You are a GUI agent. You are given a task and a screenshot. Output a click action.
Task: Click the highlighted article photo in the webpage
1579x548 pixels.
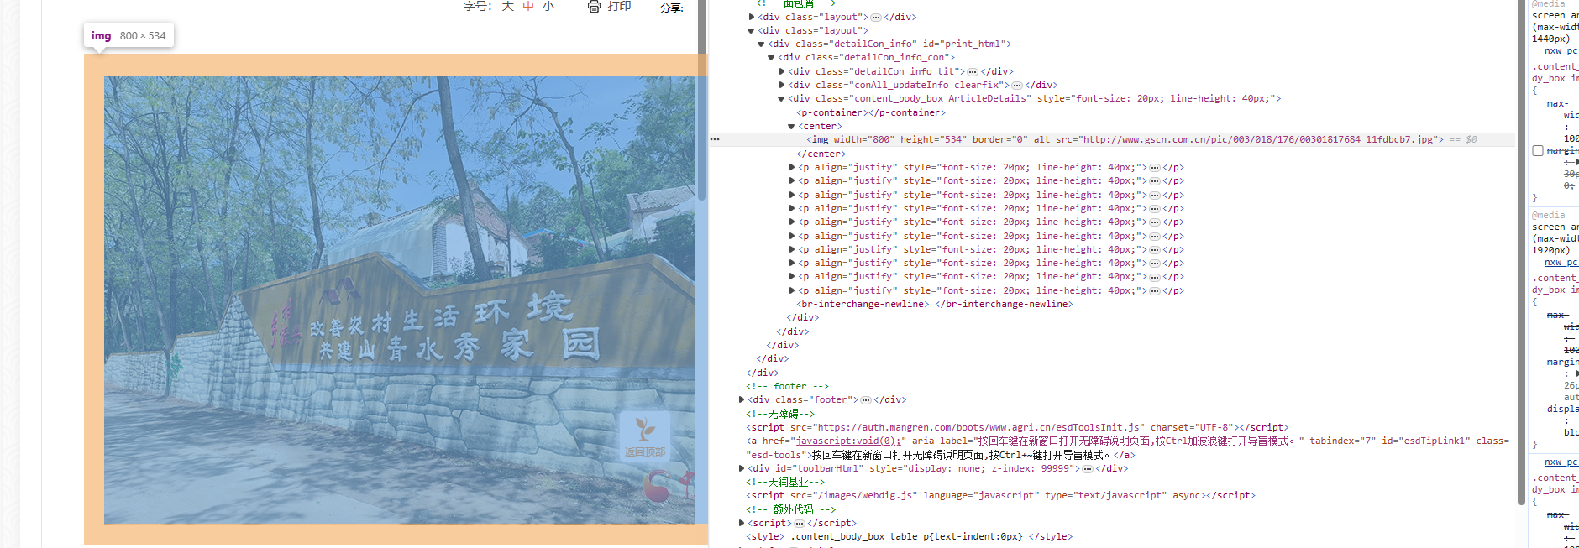click(x=400, y=300)
